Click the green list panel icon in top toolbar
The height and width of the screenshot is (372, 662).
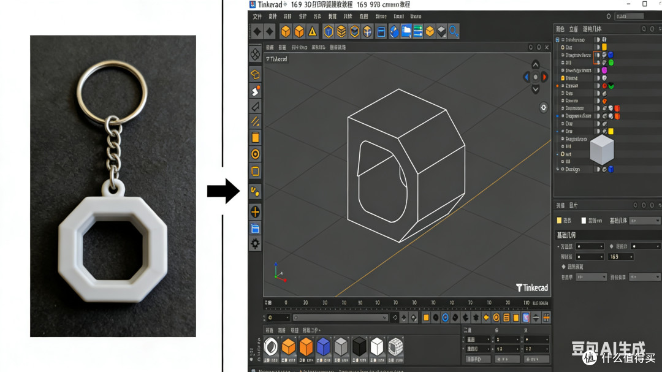[418, 31]
